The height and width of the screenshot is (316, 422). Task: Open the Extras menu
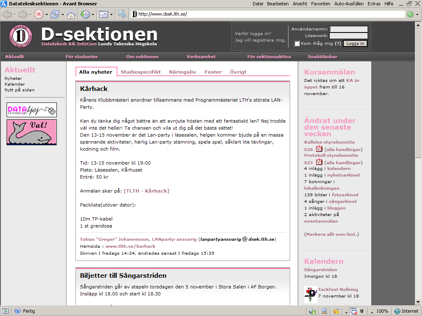[374, 4]
